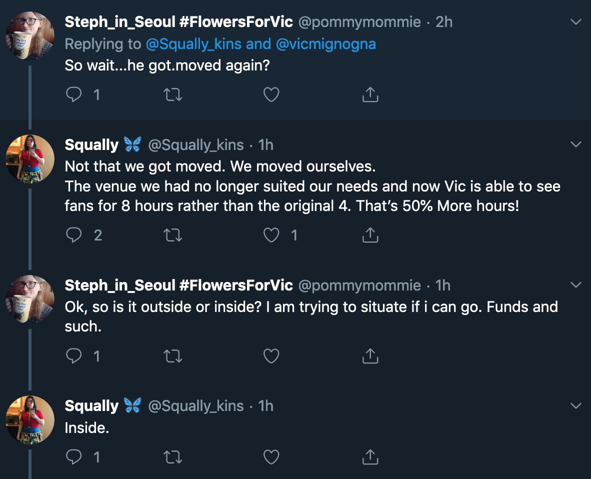Screen dimensions: 591x479
Task: Reply to 'Not that we got moved' tweet
Action: coord(74,235)
